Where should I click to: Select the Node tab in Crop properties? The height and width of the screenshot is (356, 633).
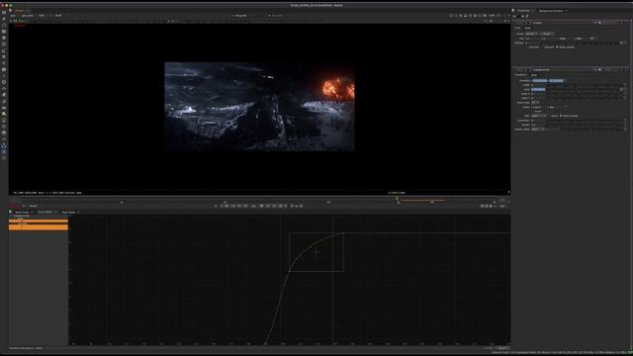coord(527,28)
